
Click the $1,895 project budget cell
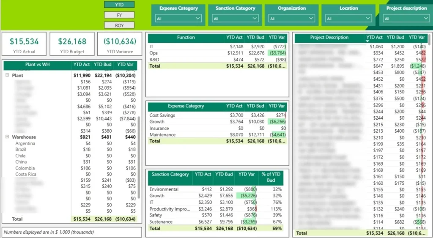point(397,66)
